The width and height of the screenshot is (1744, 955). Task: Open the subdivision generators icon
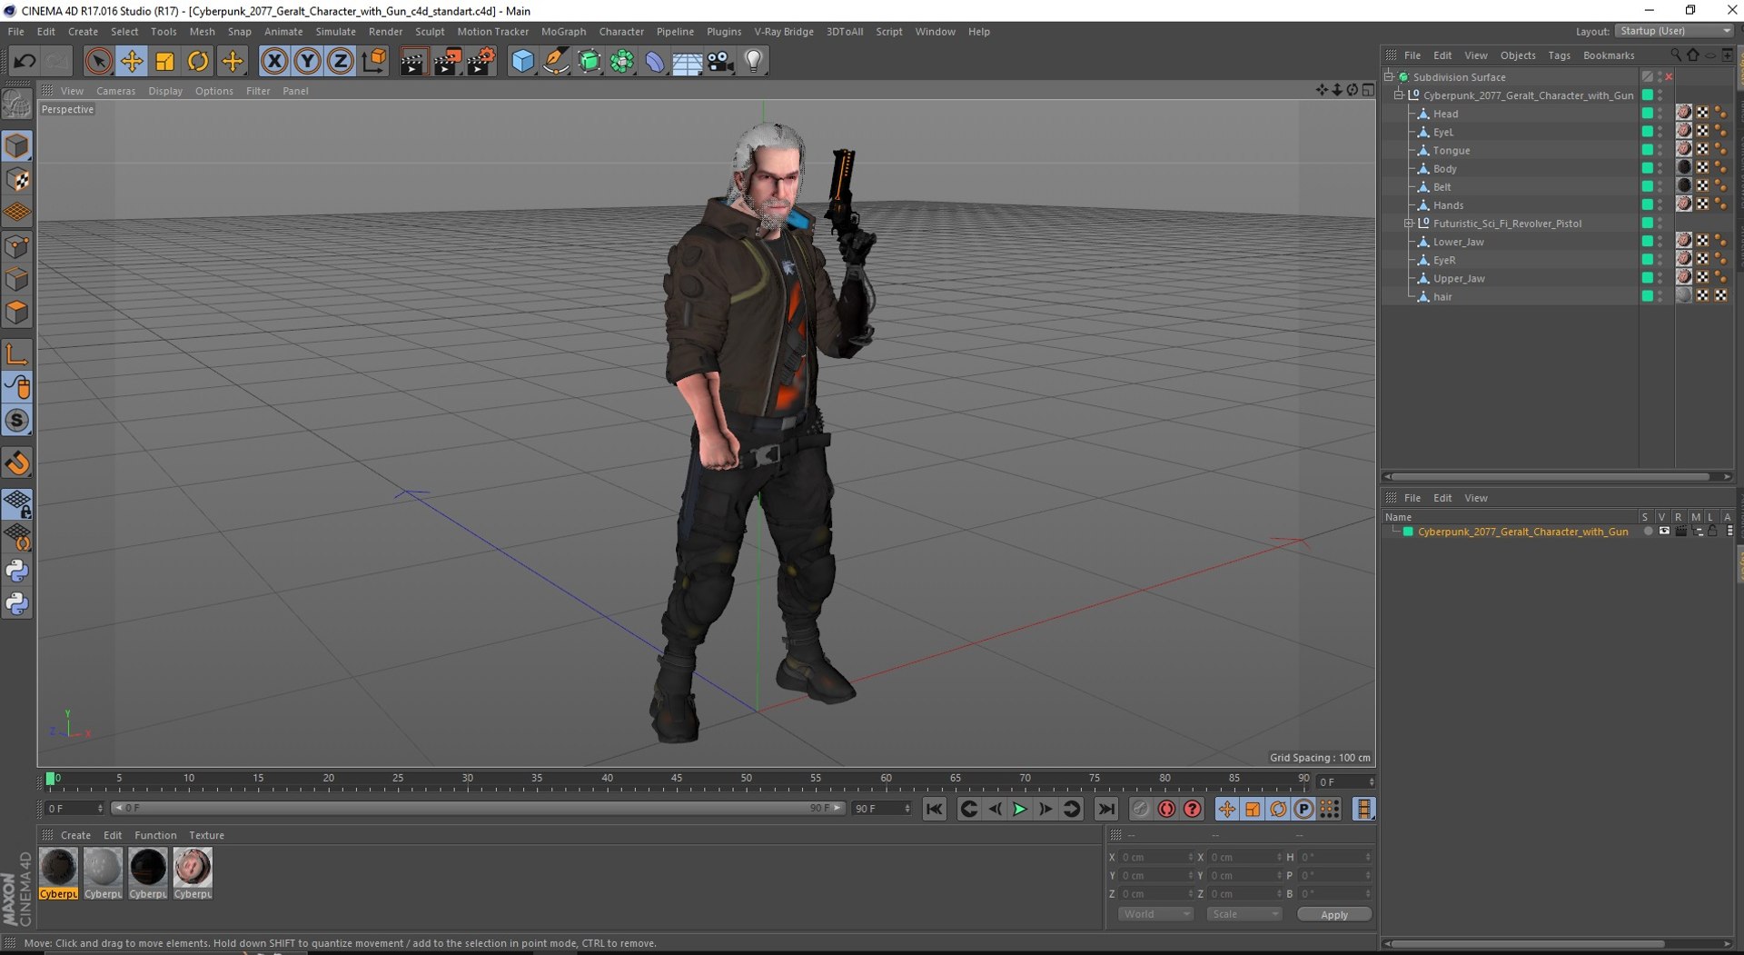click(x=590, y=62)
